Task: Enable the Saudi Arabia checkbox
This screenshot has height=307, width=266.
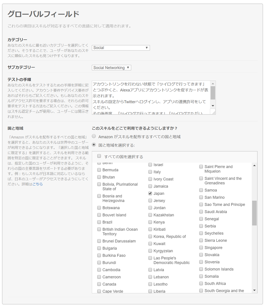Action: click(201, 212)
